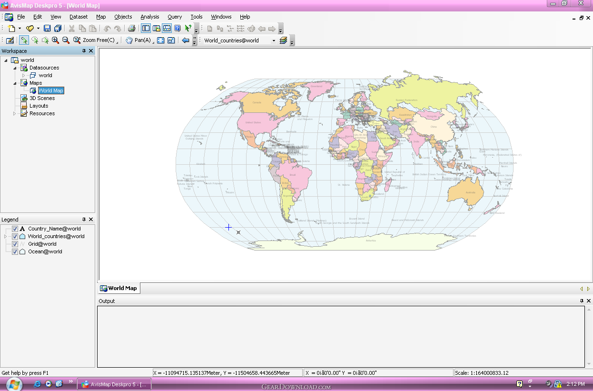
Task: Click the layer stack icon beside layer dropdown
Action: point(284,40)
